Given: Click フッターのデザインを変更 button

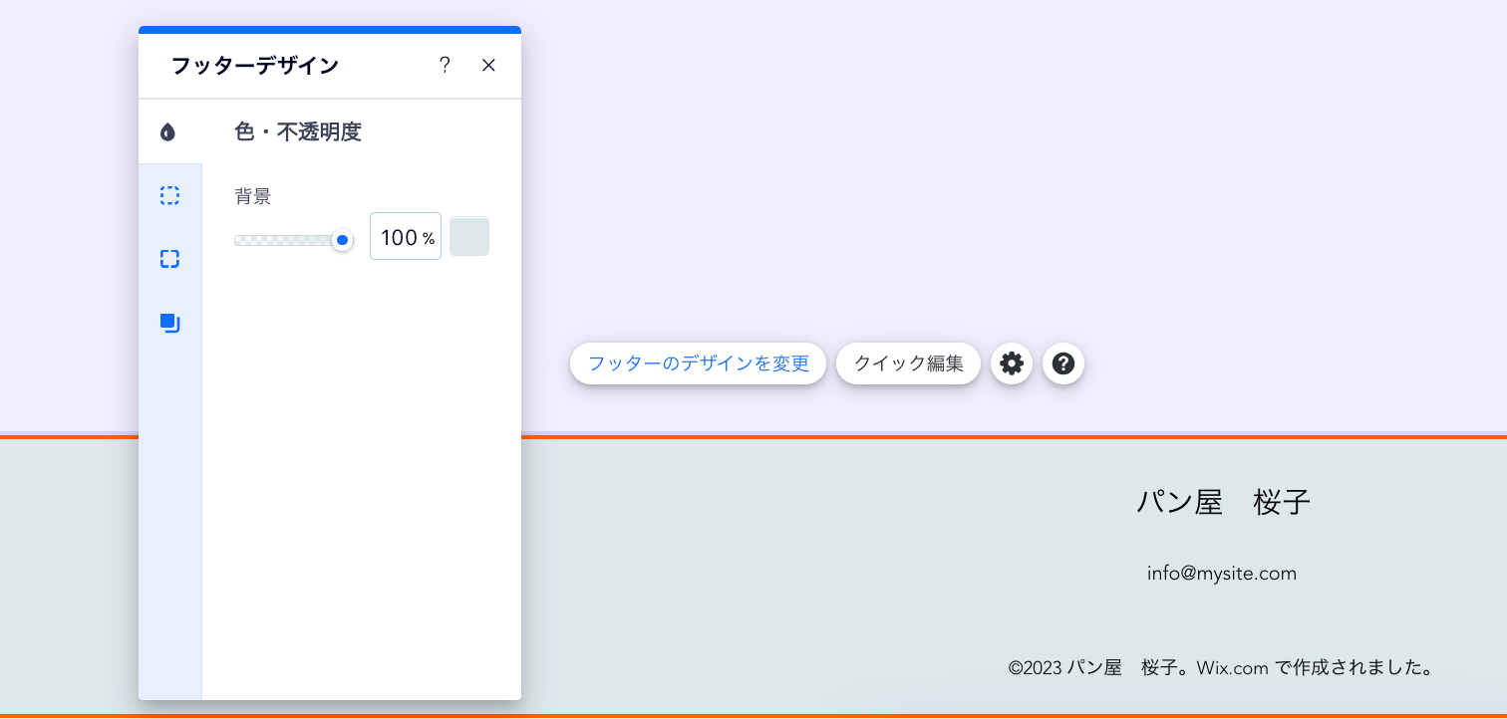Looking at the screenshot, I should 698,363.
